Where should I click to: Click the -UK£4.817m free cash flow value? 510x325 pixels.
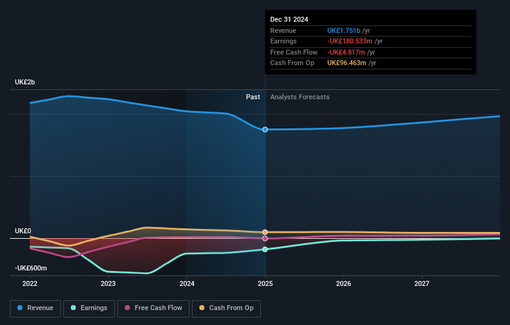click(346, 52)
